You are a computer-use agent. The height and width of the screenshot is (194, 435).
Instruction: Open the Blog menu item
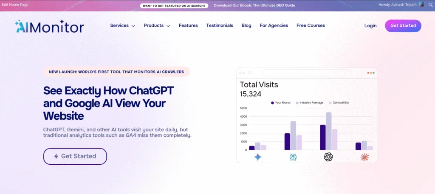(x=246, y=25)
